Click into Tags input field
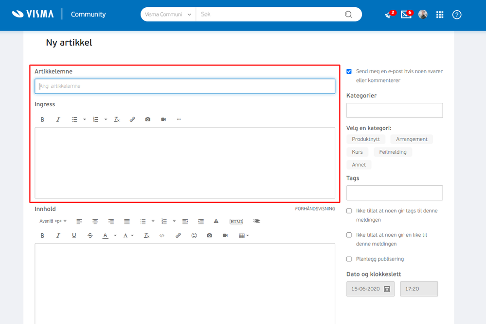This screenshot has height=324, width=486. coord(395,193)
